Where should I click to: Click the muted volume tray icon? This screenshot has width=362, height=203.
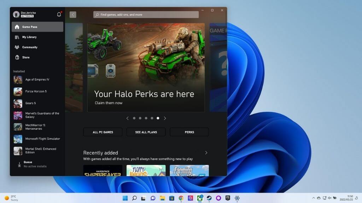[330, 198]
